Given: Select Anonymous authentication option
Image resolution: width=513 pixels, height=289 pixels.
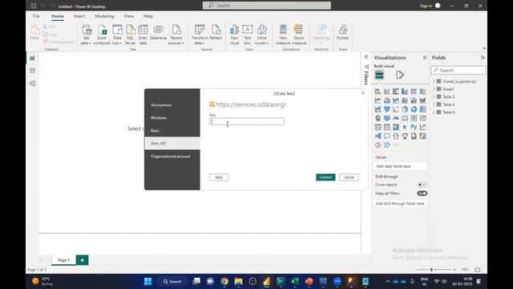Looking at the screenshot, I should 172,105.
